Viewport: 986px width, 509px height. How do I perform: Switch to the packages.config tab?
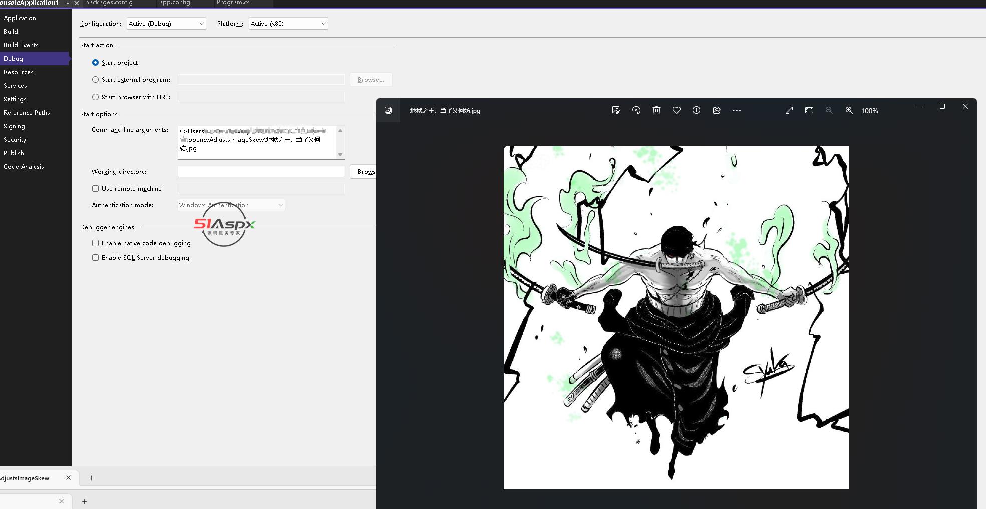(x=109, y=3)
